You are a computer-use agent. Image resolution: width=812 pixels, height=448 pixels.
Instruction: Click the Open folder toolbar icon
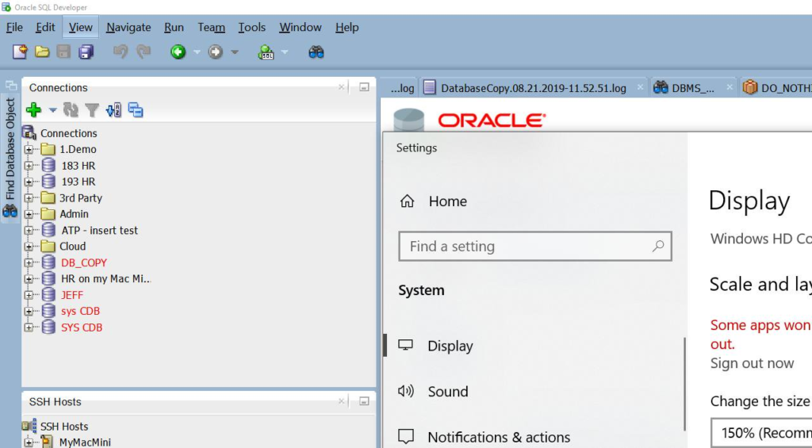pyautogui.click(x=42, y=52)
